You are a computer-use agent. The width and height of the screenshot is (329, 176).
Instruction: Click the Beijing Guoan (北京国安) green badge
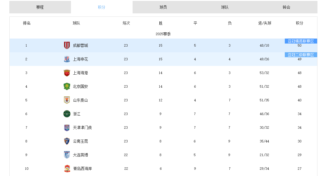(x=67, y=86)
